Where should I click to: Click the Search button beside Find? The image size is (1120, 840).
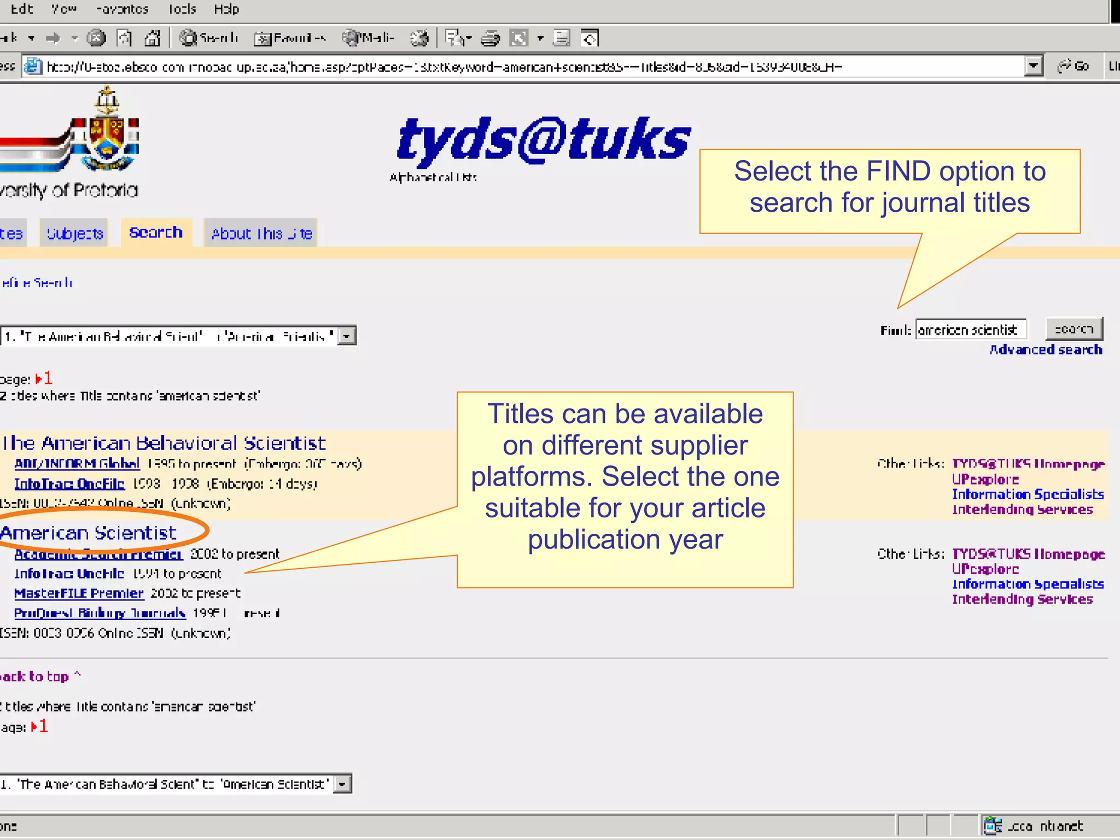(1074, 329)
